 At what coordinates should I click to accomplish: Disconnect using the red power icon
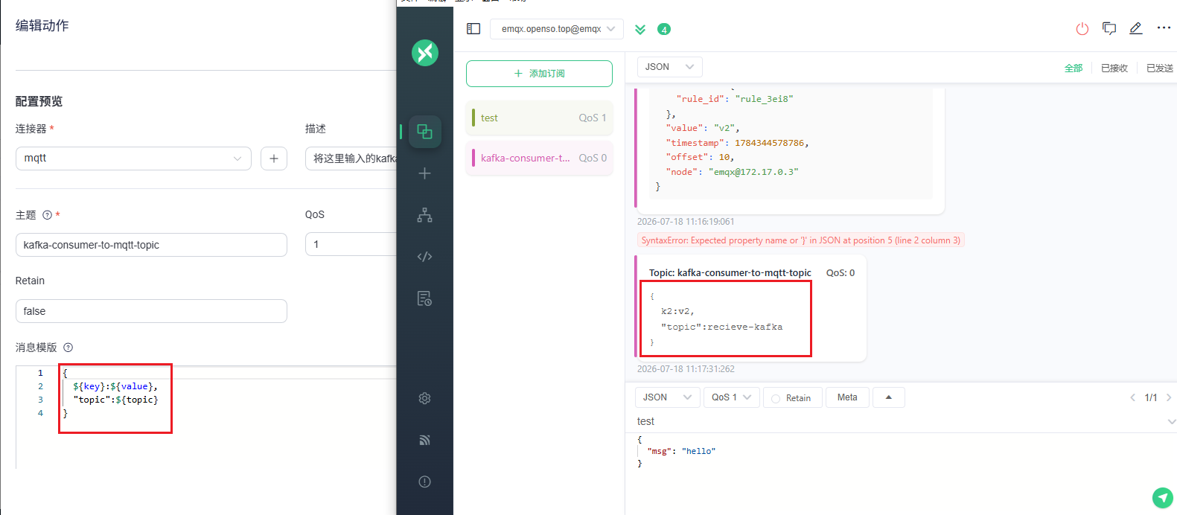pos(1082,29)
